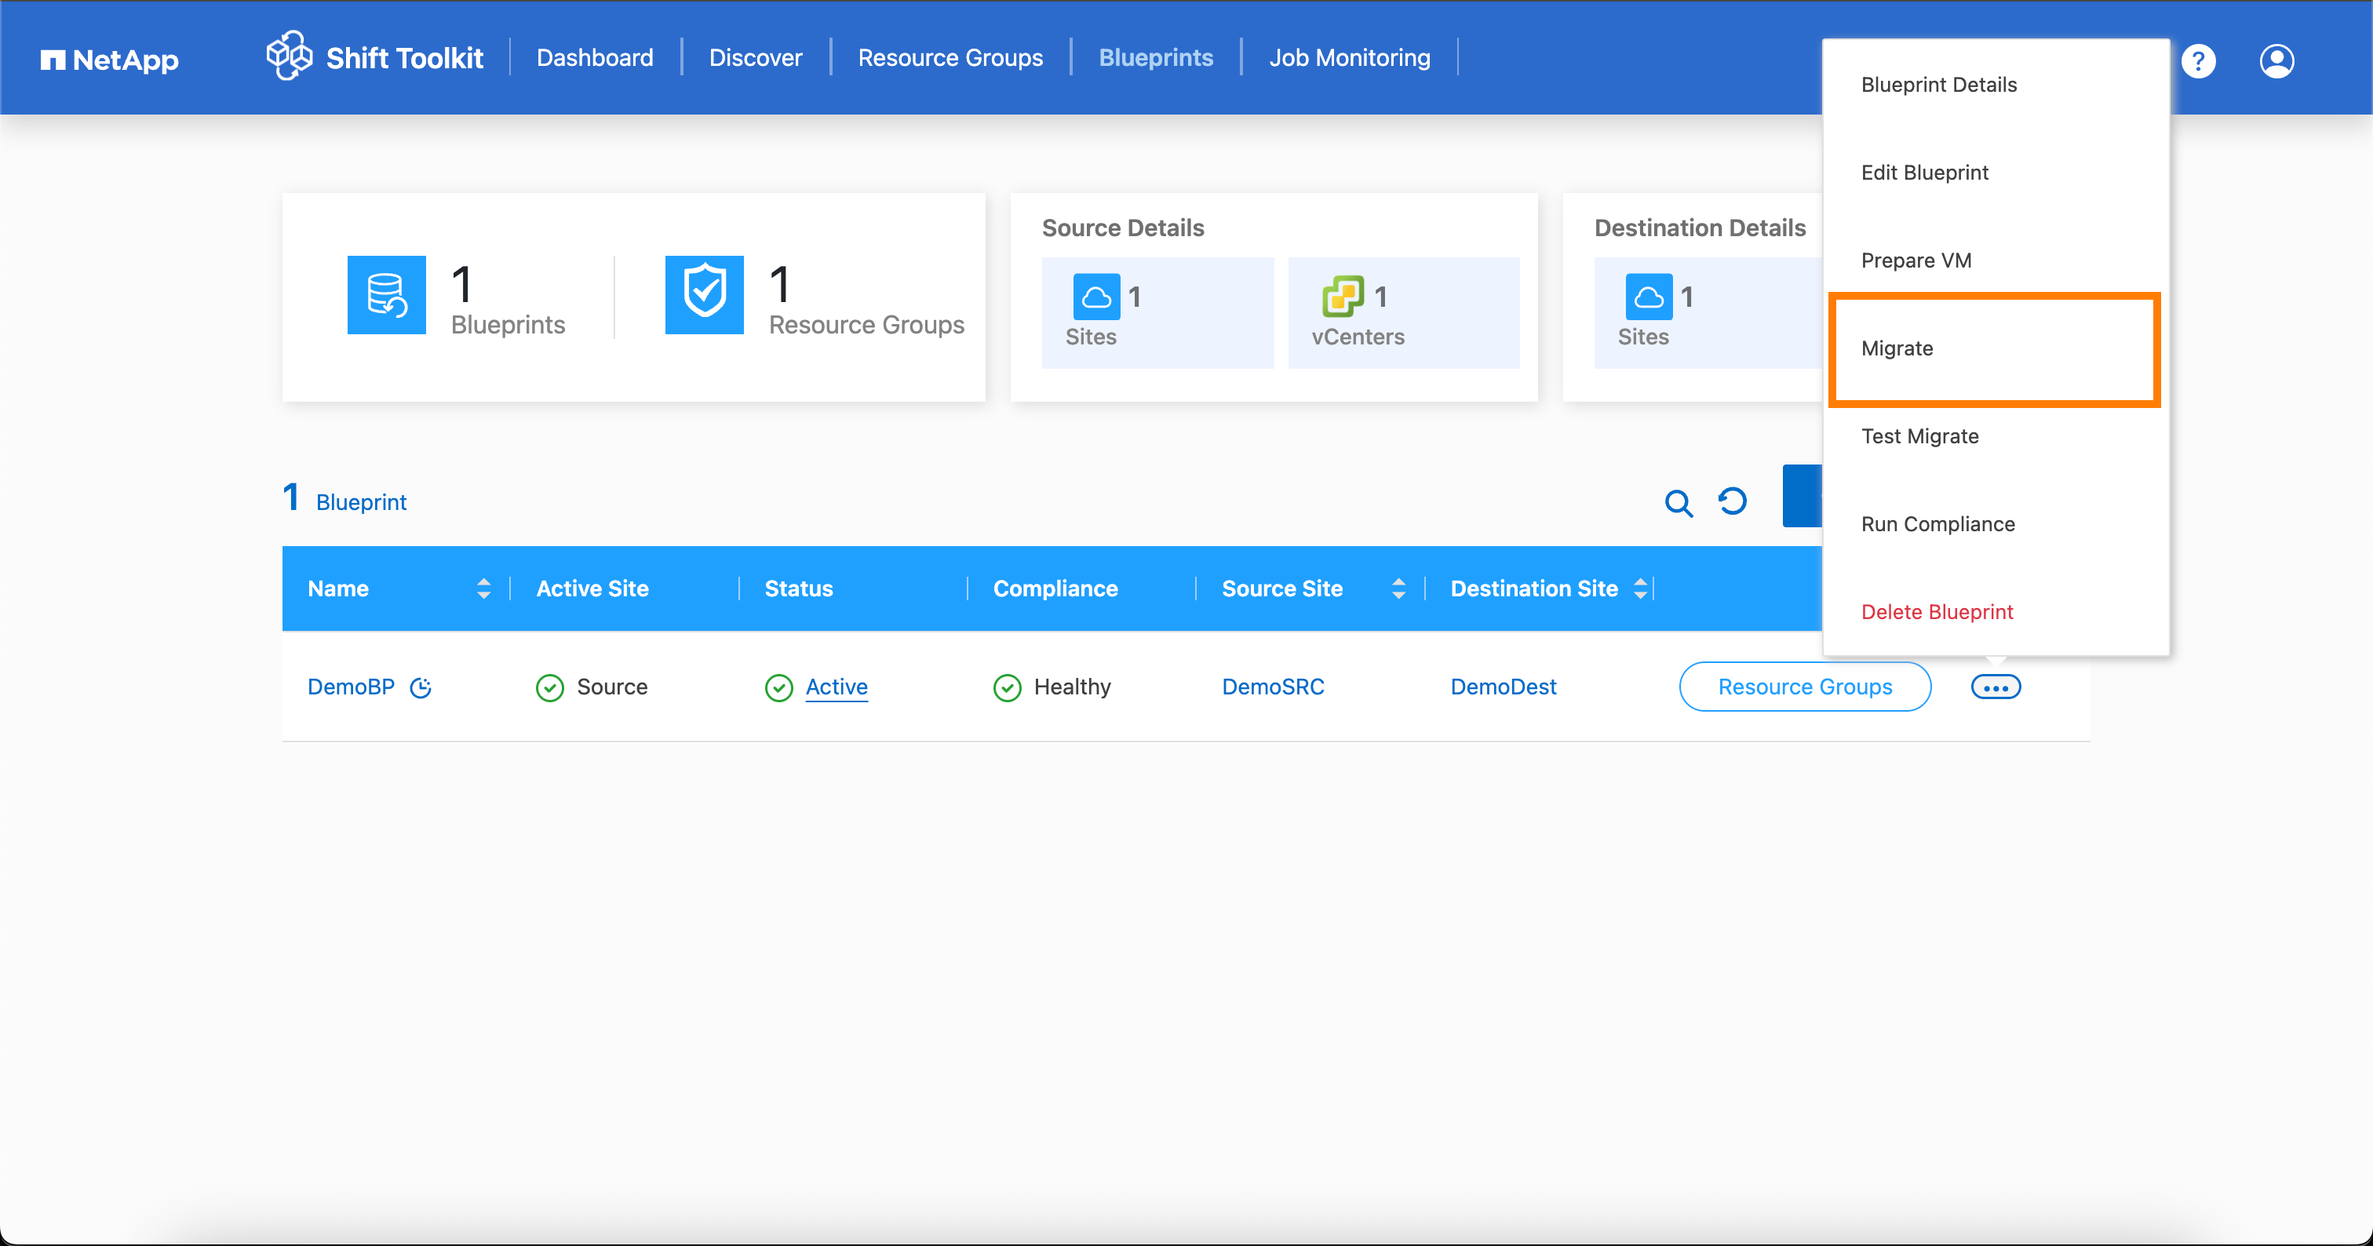Open the Resource Groups nav tab
The height and width of the screenshot is (1246, 2373).
click(x=950, y=58)
